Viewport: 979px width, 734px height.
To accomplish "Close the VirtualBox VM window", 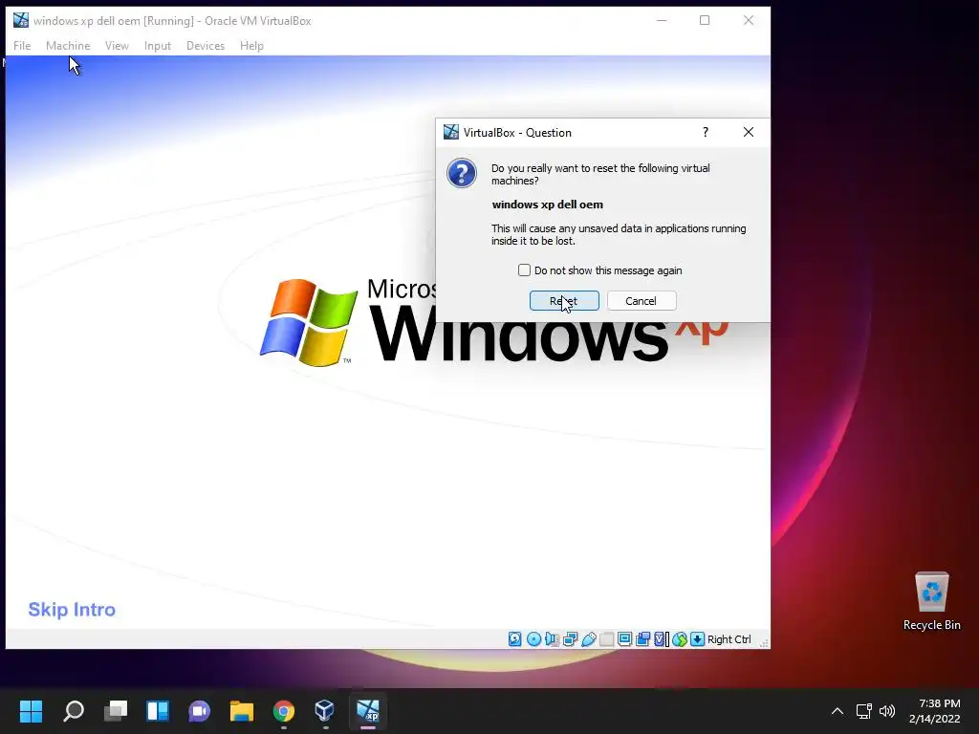I will (749, 21).
